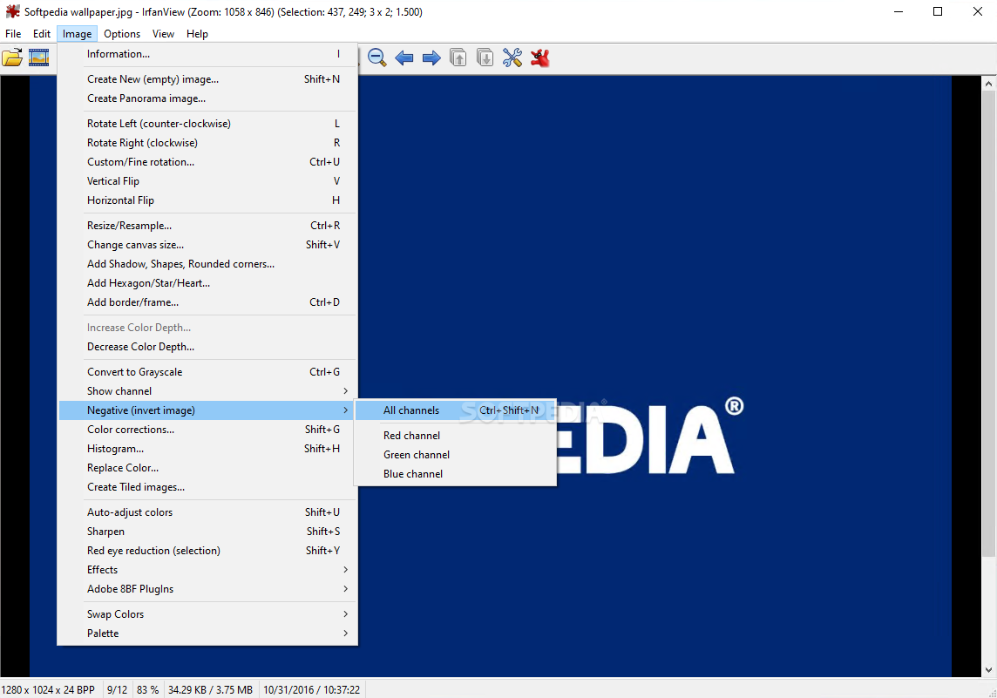The width and height of the screenshot is (997, 698).
Task: Choose Replace Color...
Action: pos(207,468)
